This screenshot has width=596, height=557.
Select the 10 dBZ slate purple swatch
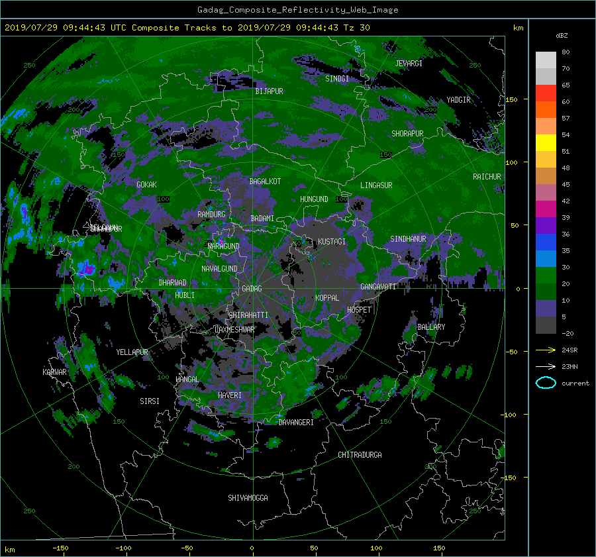[x=546, y=309]
